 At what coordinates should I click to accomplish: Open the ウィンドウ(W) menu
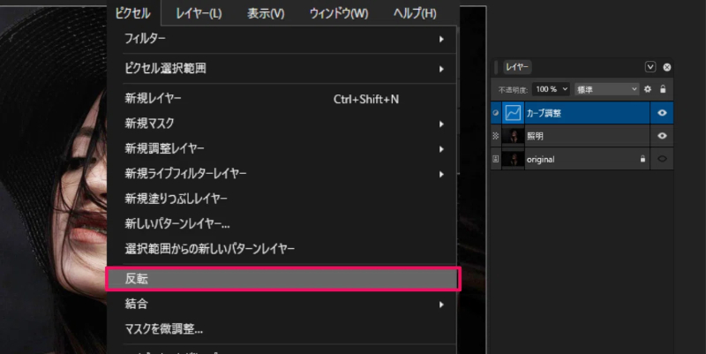339,13
